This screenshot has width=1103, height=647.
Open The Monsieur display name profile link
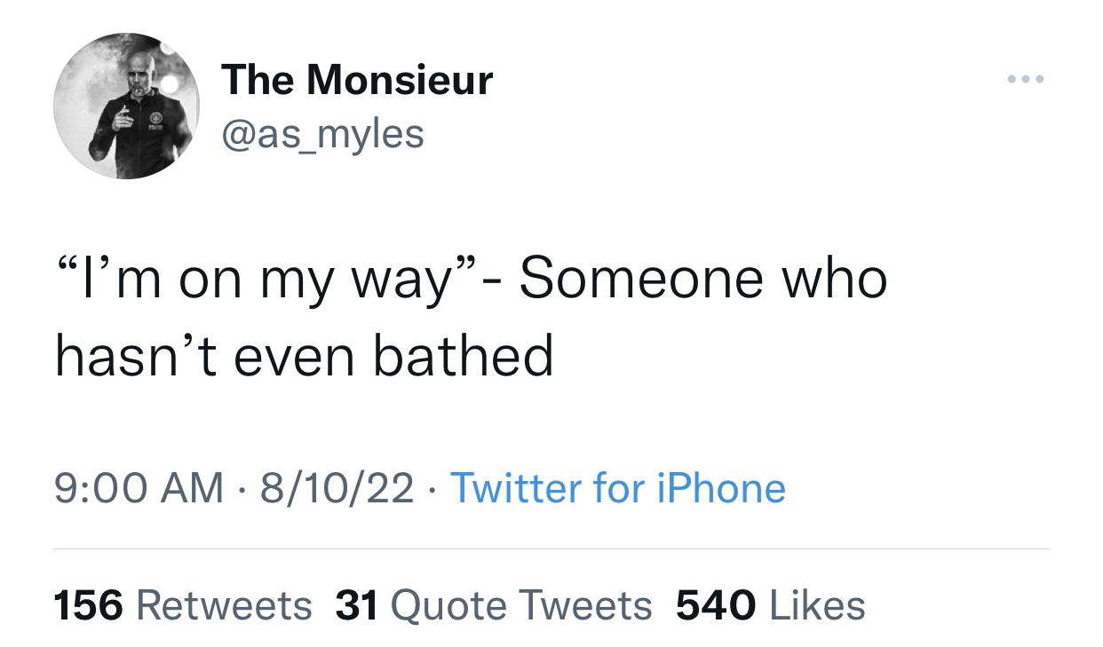[357, 80]
